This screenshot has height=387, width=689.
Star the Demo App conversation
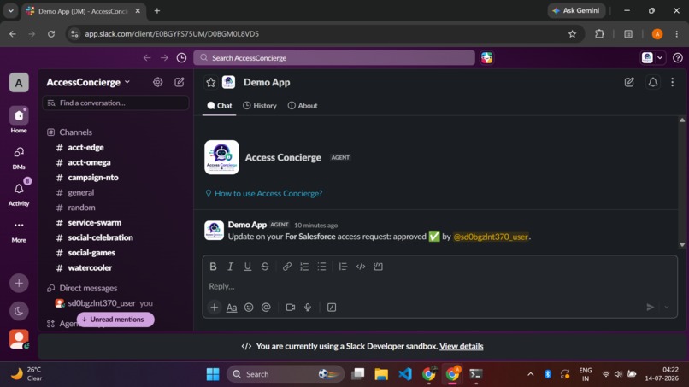(x=211, y=82)
